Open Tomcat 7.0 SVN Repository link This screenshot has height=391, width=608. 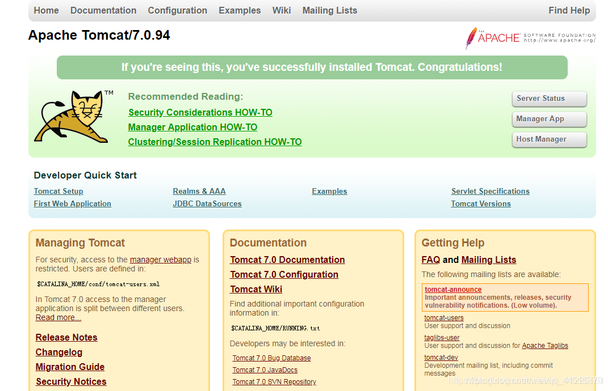[274, 382]
